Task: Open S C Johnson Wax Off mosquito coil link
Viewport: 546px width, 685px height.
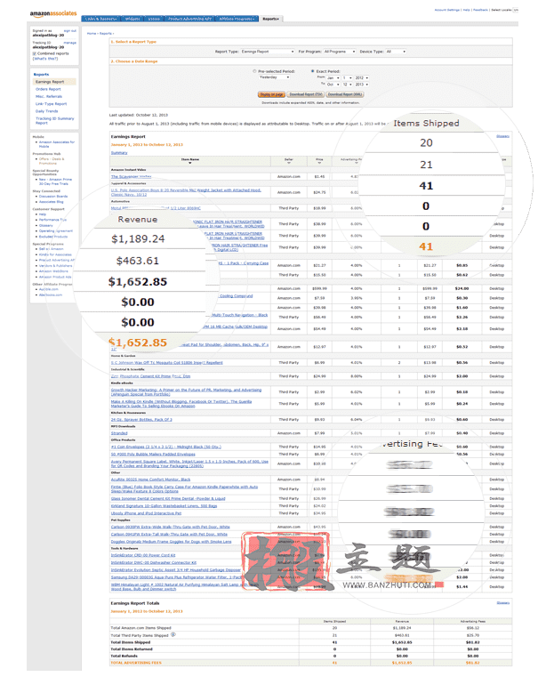Action: coord(166,363)
